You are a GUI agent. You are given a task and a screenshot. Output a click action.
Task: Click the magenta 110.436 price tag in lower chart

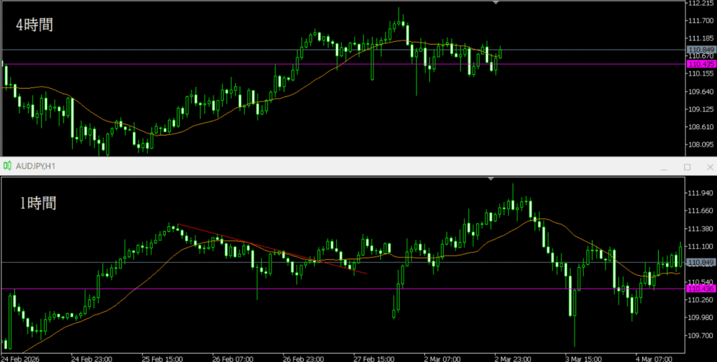701,289
